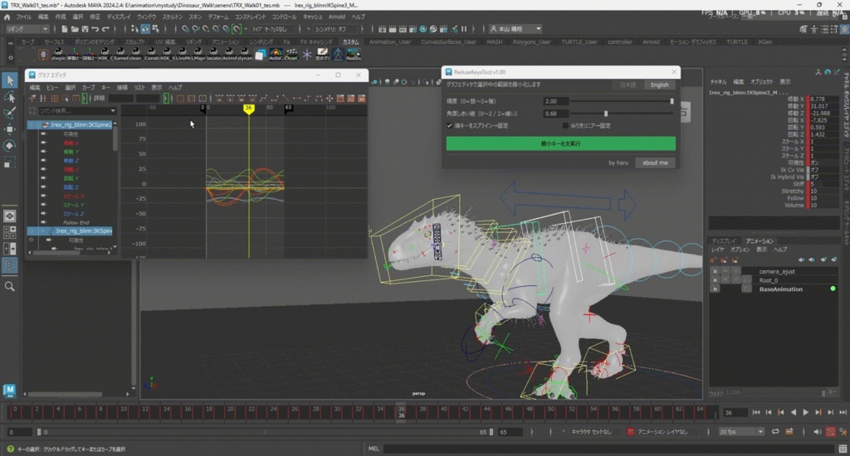Choose the Rotate tool in toolbox

click(x=10, y=145)
